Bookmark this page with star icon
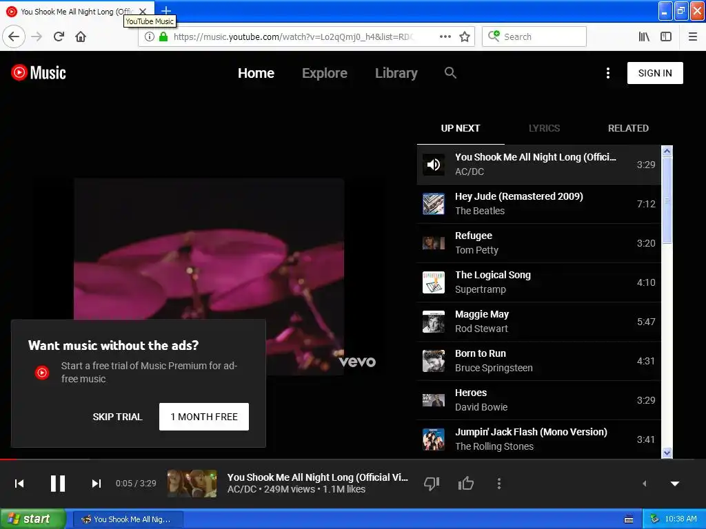 coord(465,37)
